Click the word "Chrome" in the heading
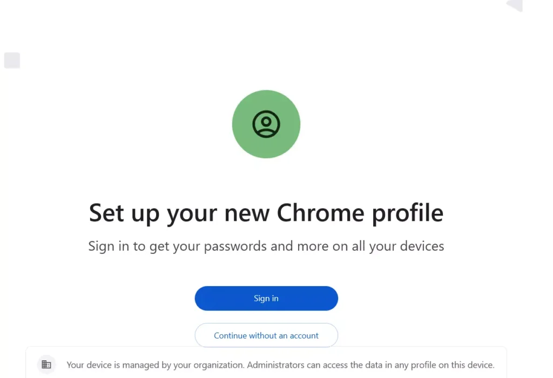This screenshot has width=553, height=378. pyautogui.click(x=321, y=212)
